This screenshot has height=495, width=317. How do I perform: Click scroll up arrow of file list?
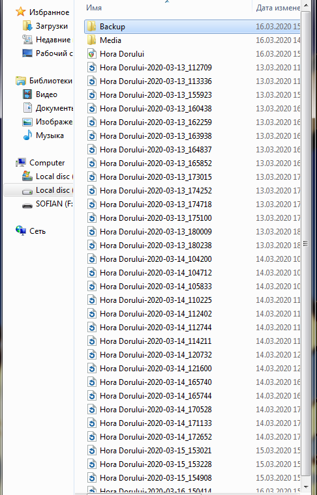(306, 5)
